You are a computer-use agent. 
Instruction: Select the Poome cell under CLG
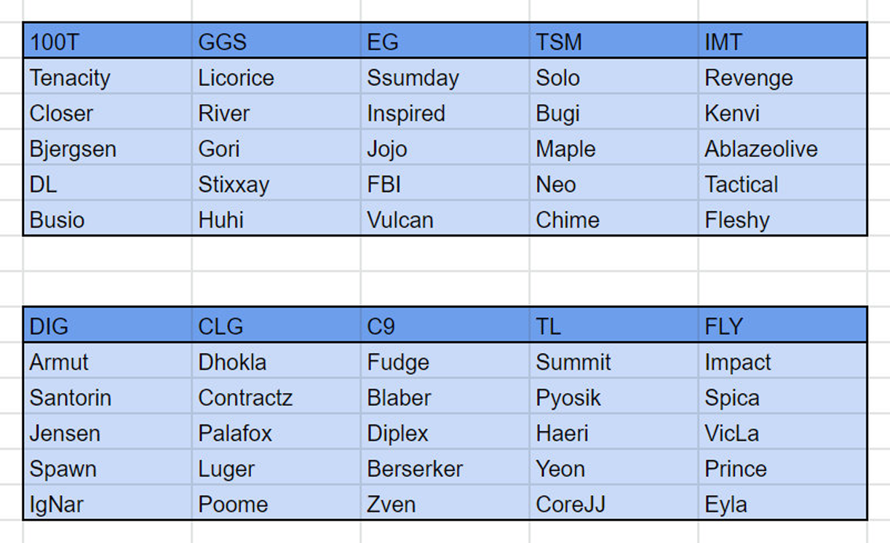point(277,503)
